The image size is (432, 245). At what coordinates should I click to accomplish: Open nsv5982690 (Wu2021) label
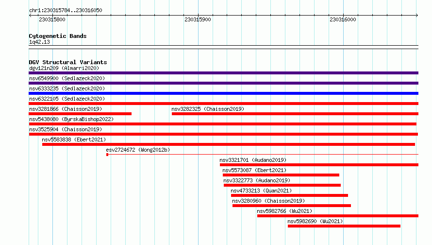tap(315, 221)
